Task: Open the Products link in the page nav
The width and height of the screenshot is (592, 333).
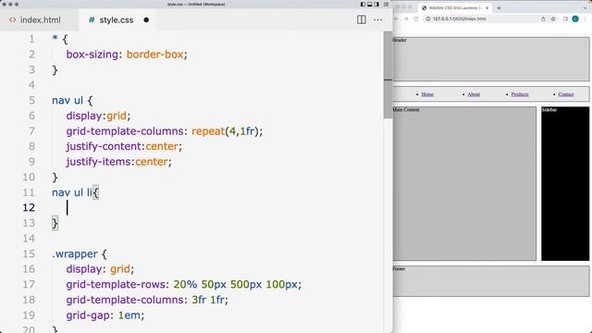Action: point(520,94)
